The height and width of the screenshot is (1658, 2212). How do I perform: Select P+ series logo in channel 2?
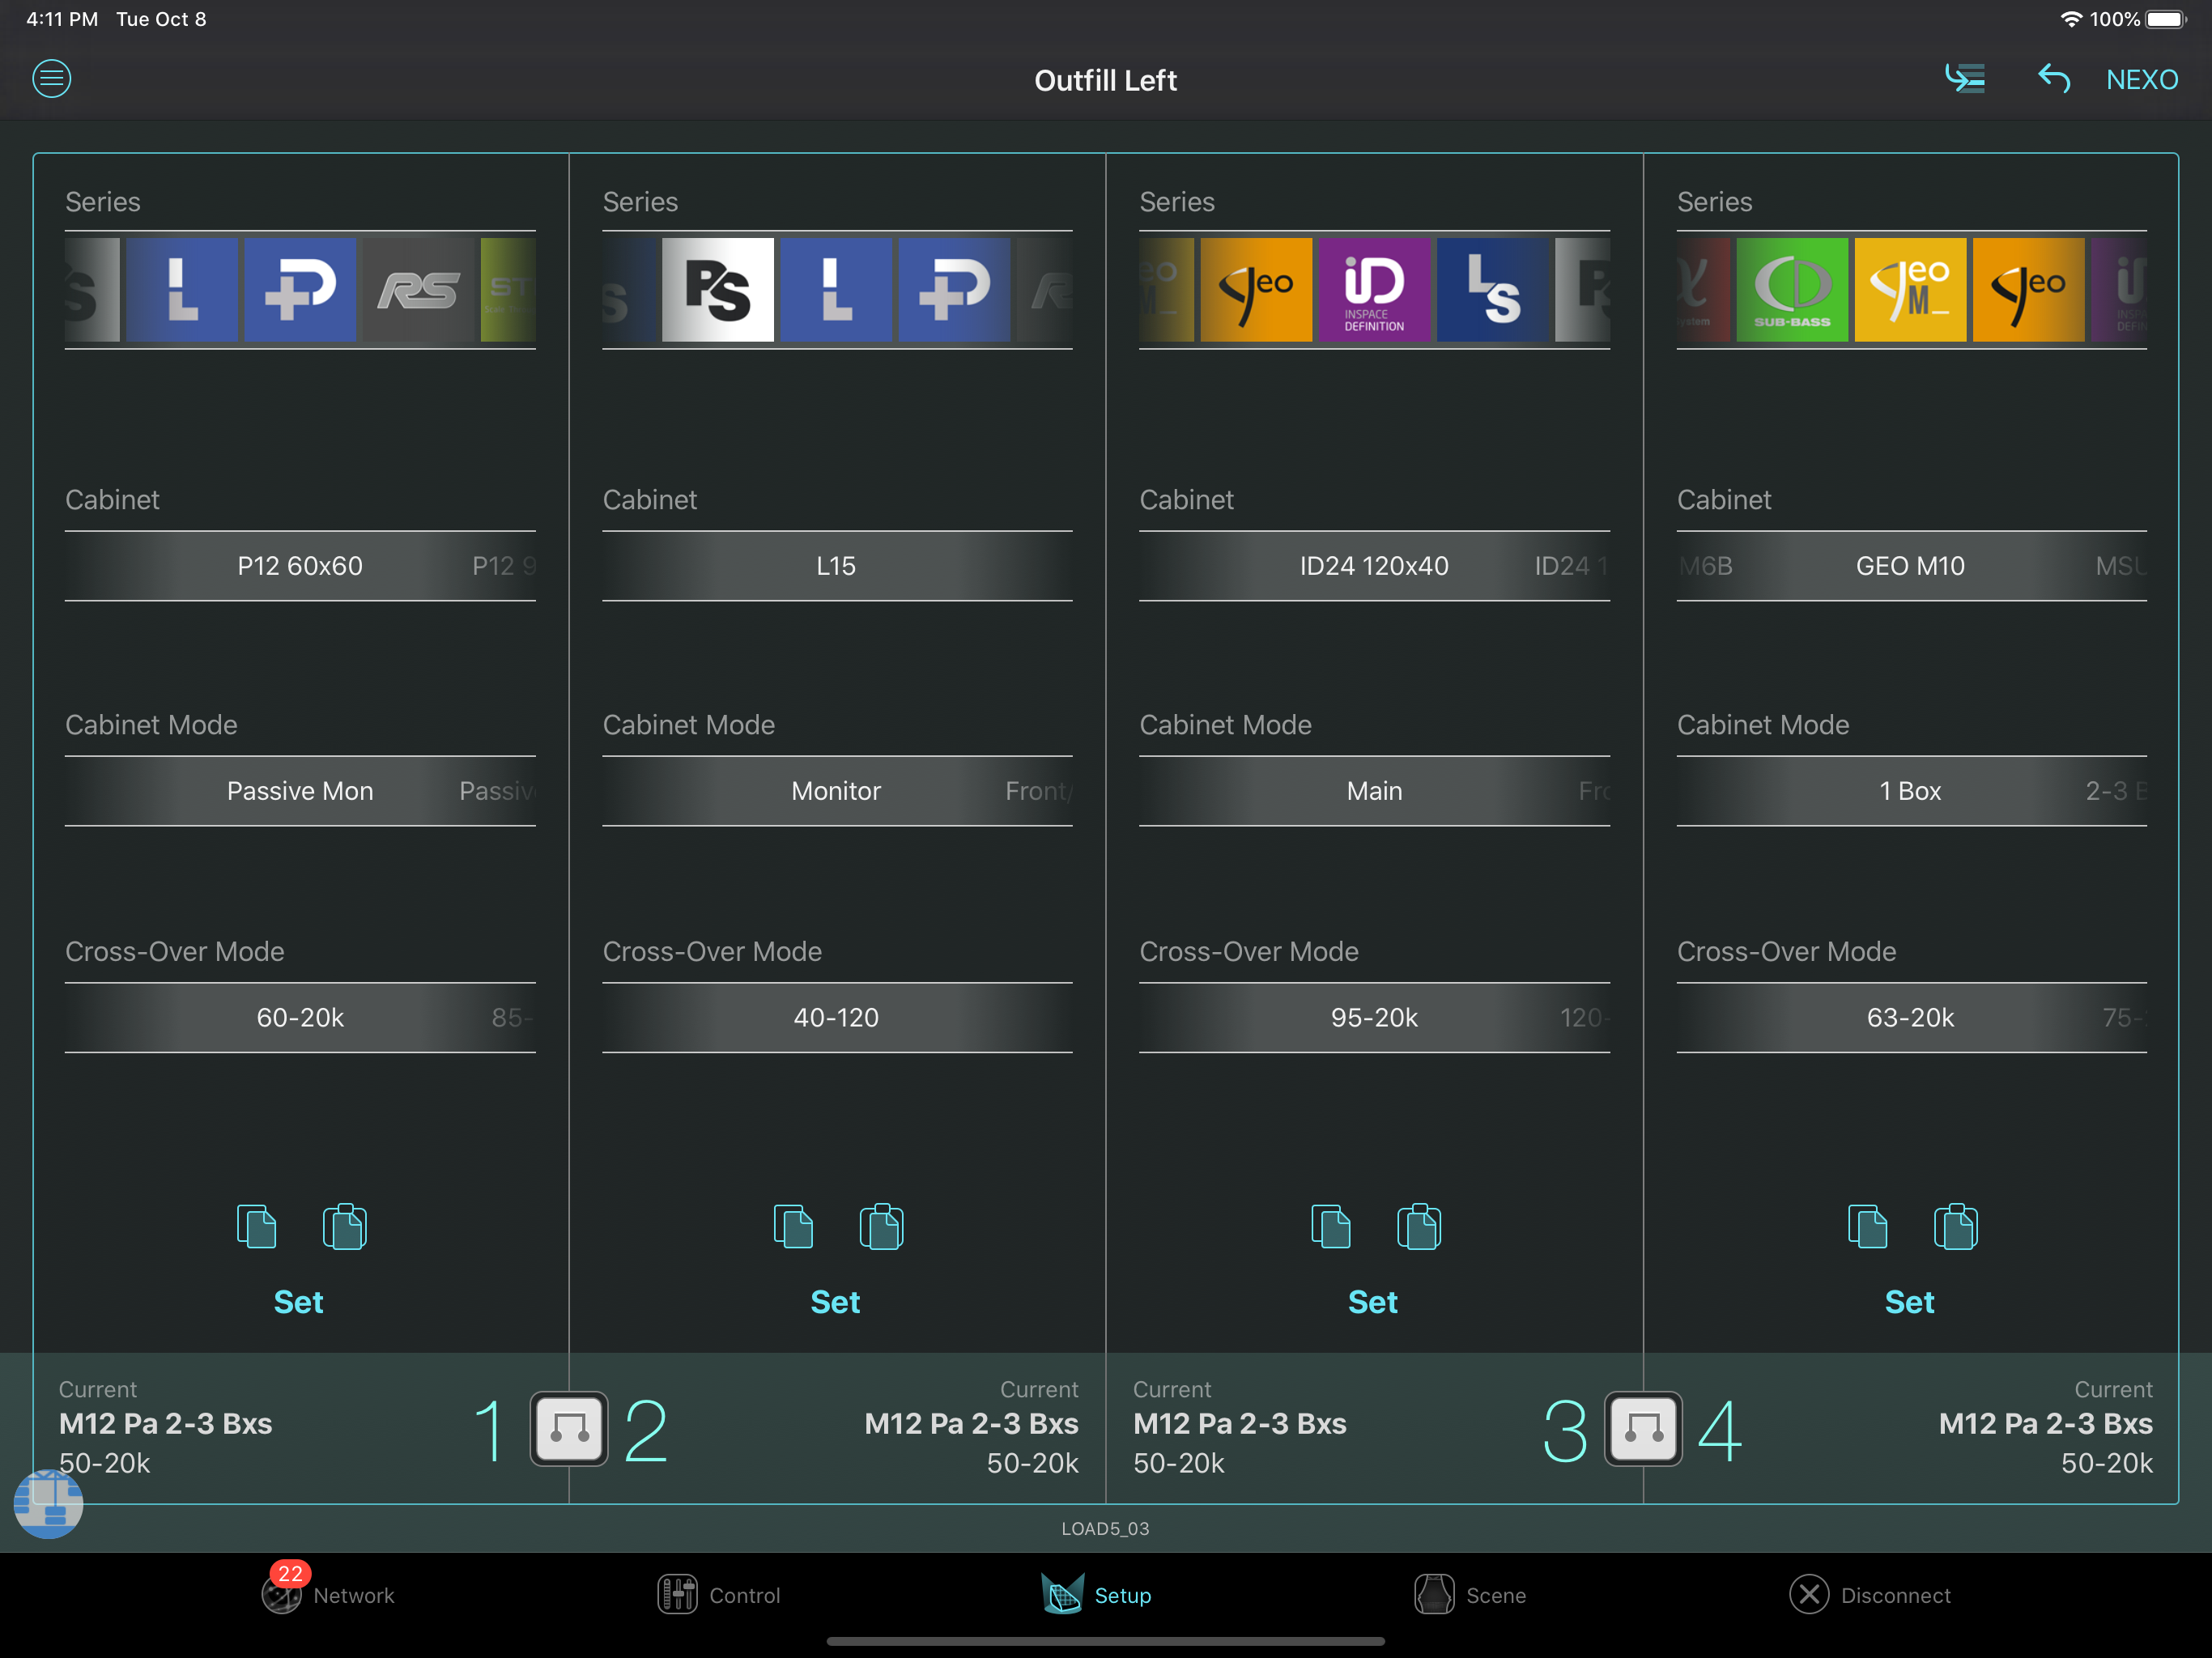[954, 290]
